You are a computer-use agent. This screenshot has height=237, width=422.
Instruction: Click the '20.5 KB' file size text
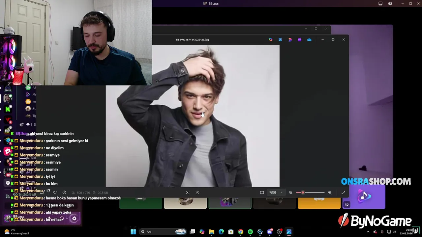[x=103, y=193]
